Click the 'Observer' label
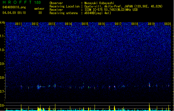The width and height of the screenshot is (174, 111). point(56,3)
